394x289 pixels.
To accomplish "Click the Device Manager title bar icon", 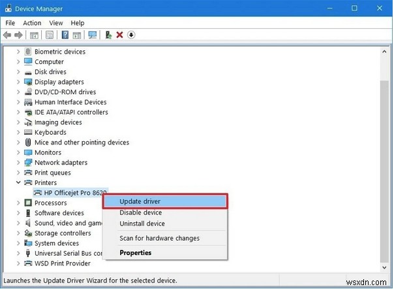I will click(8, 8).
